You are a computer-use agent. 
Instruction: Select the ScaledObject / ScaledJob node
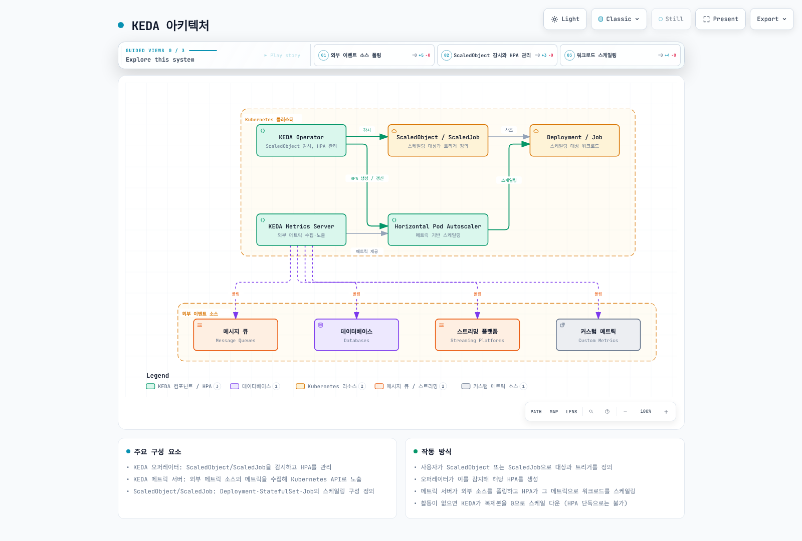pos(438,141)
